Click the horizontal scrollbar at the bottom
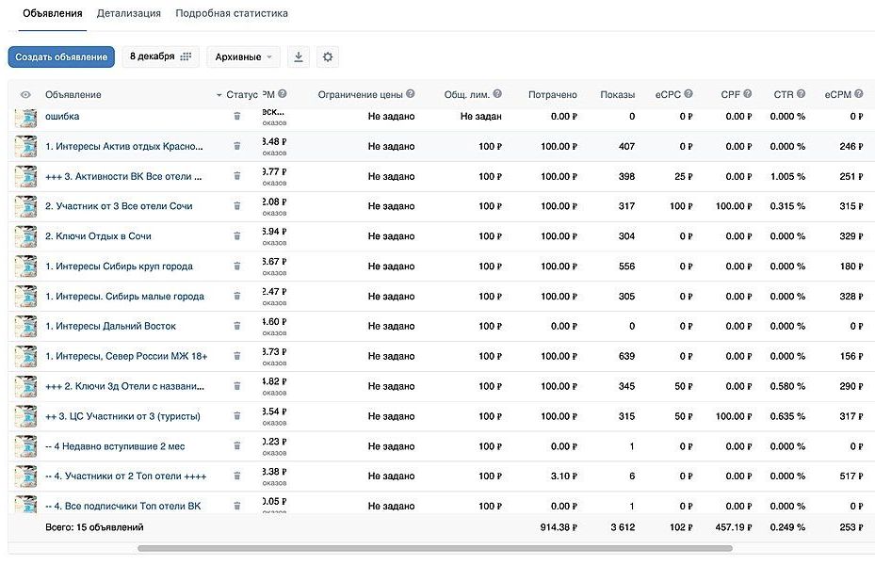 click(x=433, y=548)
